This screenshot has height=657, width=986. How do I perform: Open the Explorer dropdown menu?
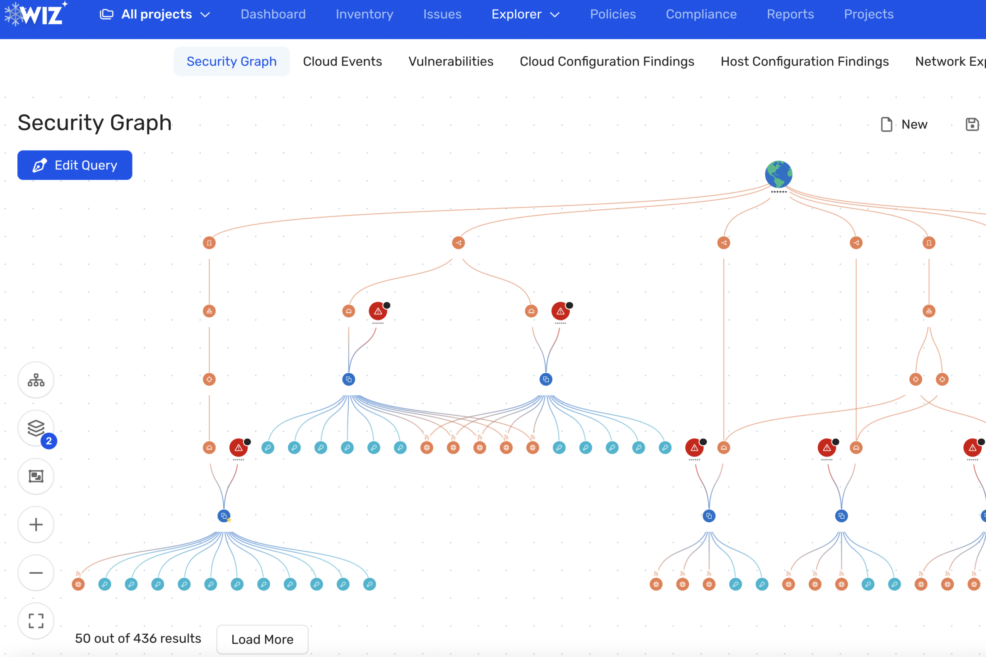tap(525, 14)
